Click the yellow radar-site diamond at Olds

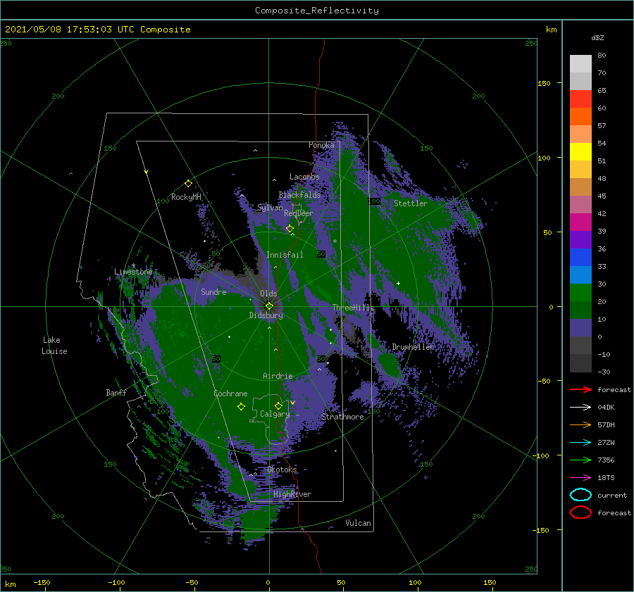coord(269,306)
